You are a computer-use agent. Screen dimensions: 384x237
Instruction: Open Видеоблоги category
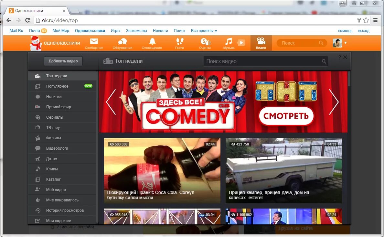pyautogui.click(x=62, y=148)
